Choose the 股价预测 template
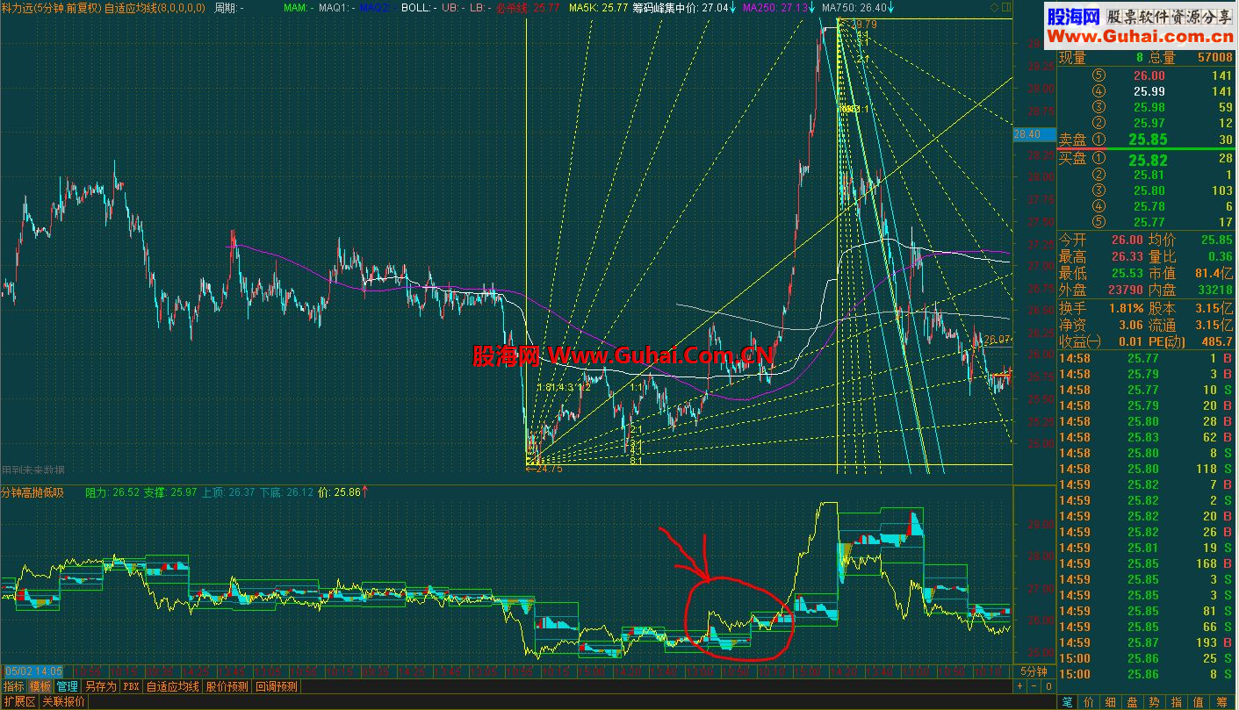This screenshot has height=710, width=1239. pos(227,686)
